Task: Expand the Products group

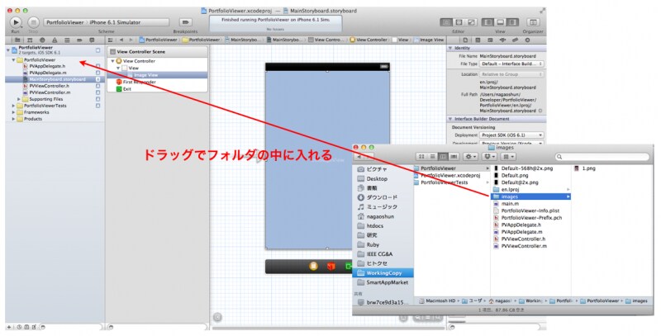Action: [13, 119]
